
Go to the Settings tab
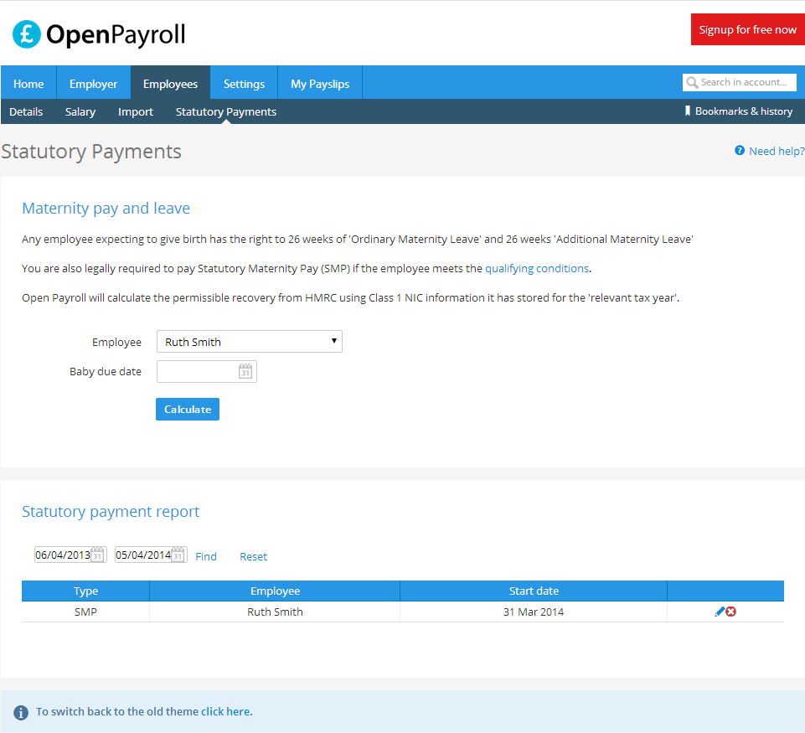click(x=244, y=83)
